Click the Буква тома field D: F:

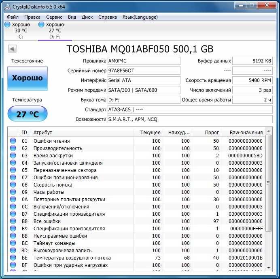144,100
